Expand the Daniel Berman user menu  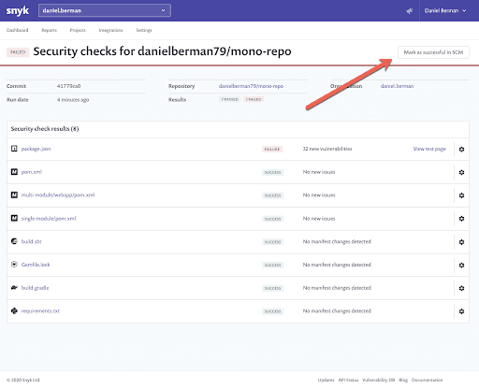pyautogui.click(x=445, y=10)
